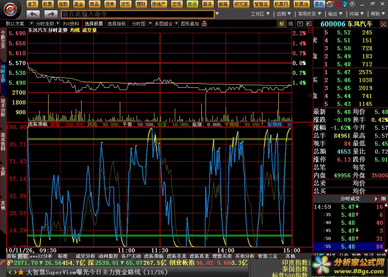The height and width of the screenshot is (277, 388).
Task: Click the 选择股票 button
Action: 94,24
